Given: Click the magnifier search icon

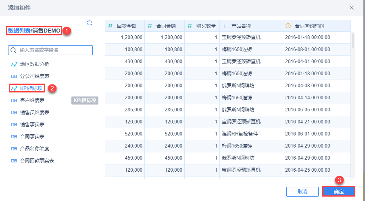Looking at the screenshot, I should 13,50.
